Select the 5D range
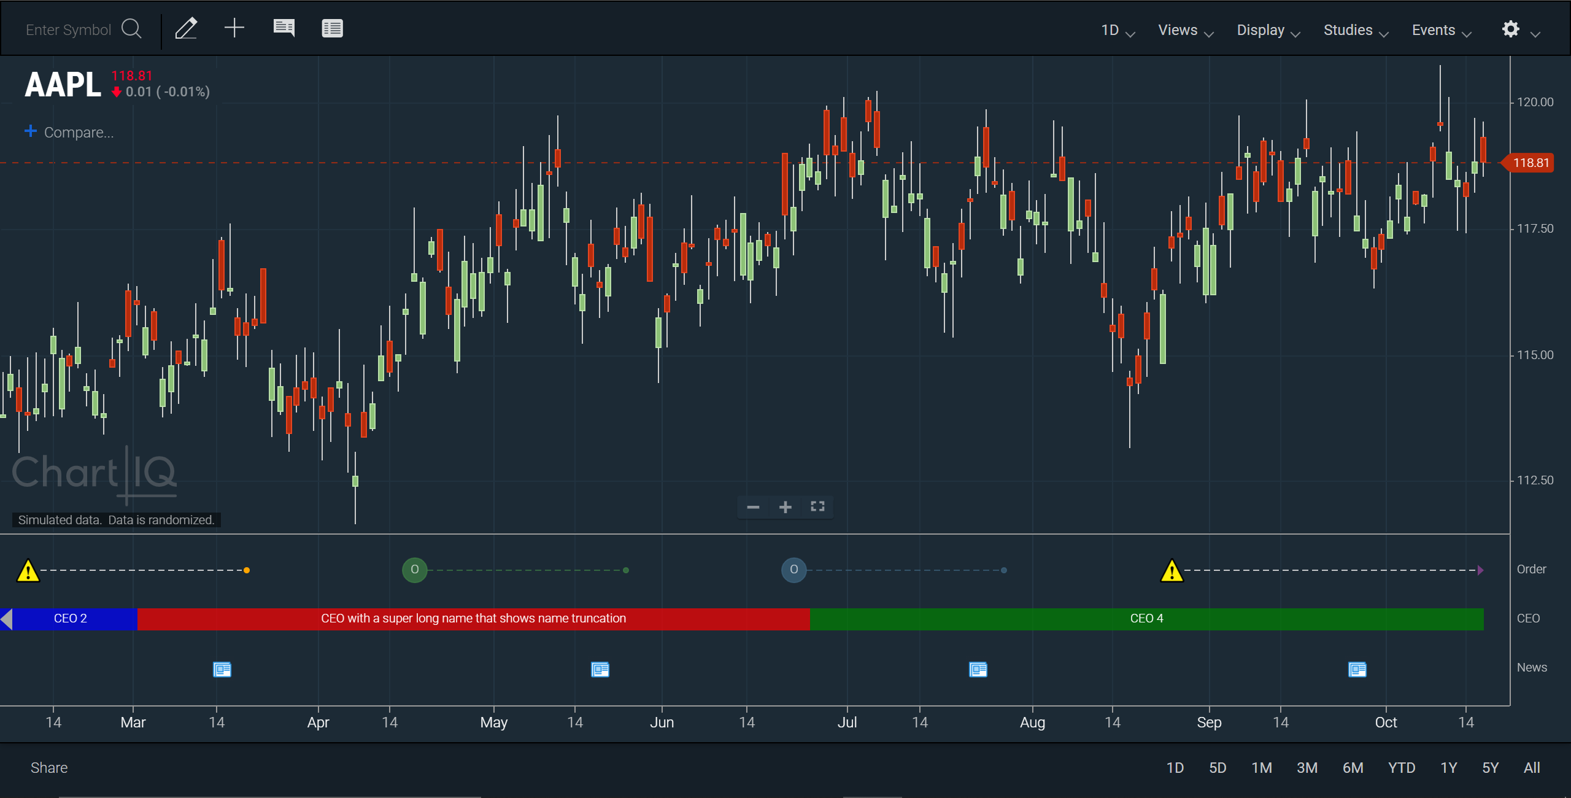The height and width of the screenshot is (798, 1571). (1218, 767)
